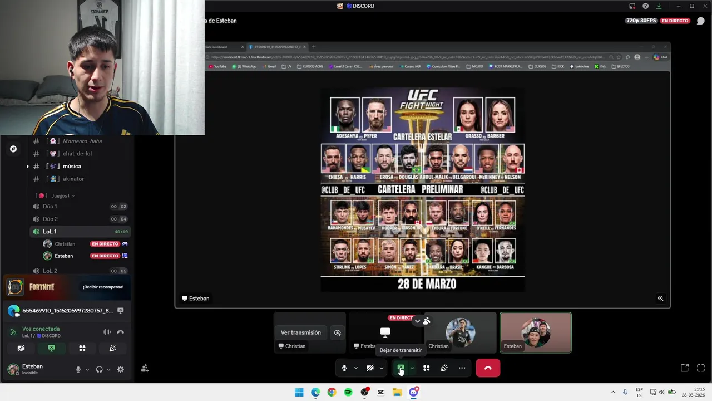Select Esteban's highlighted avatar video tile
The width and height of the screenshot is (712, 401).
tap(535, 332)
